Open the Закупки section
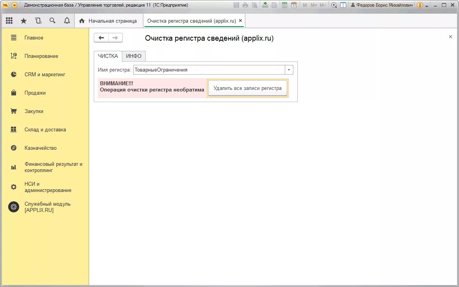Image resolution: width=459 pixels, height=287 pixels. point(45,111)
